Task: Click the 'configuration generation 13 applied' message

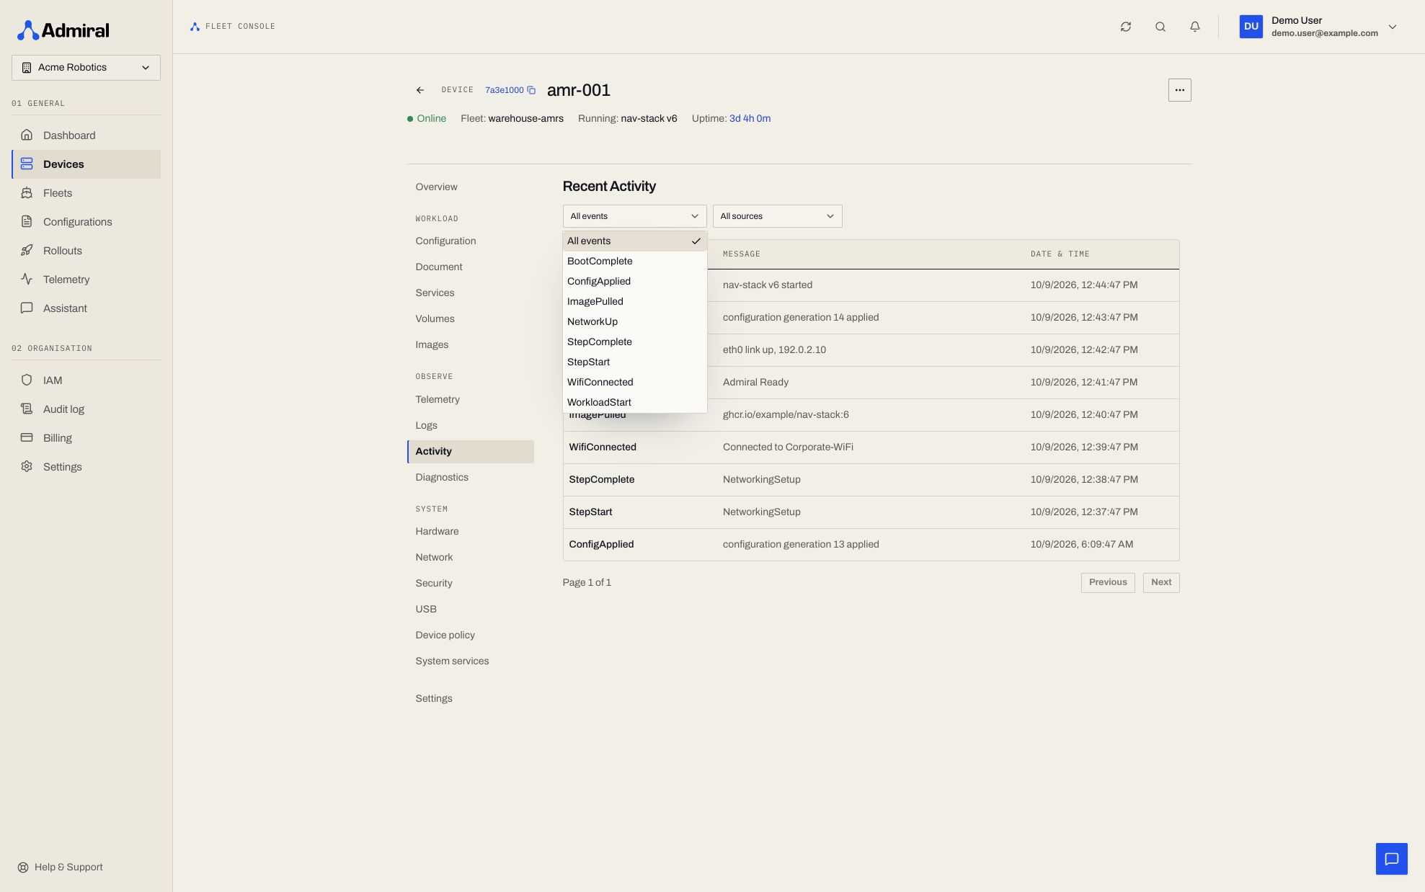Action: coord(801,545)
